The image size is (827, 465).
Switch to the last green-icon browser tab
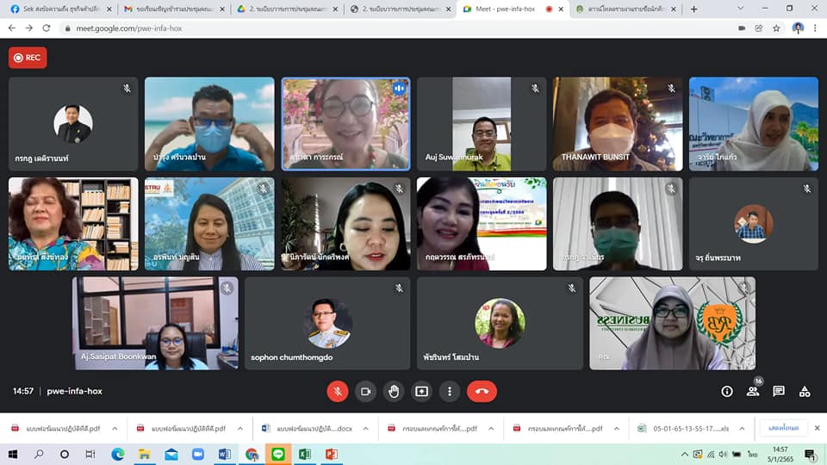point(625,9)
